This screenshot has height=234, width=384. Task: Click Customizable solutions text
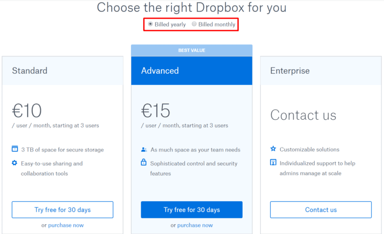click(309, 150)
